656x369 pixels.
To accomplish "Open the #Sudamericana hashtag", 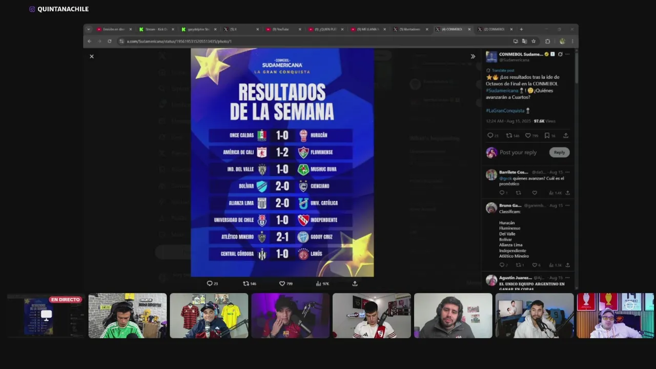I will (x=502, y=90).
